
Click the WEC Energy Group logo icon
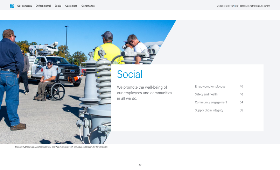[12, 6]
